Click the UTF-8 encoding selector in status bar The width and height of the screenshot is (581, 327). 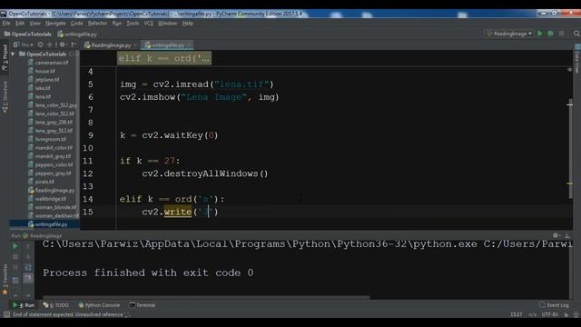549,314
